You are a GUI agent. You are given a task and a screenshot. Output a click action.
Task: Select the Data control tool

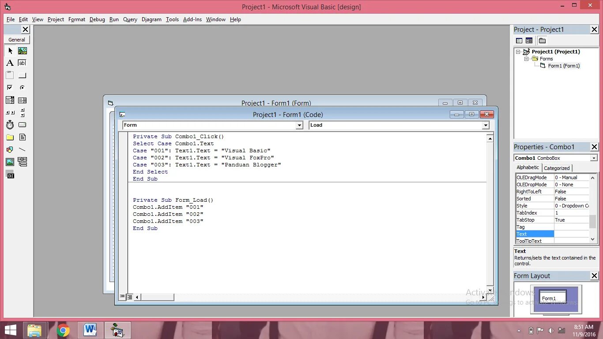23,162
